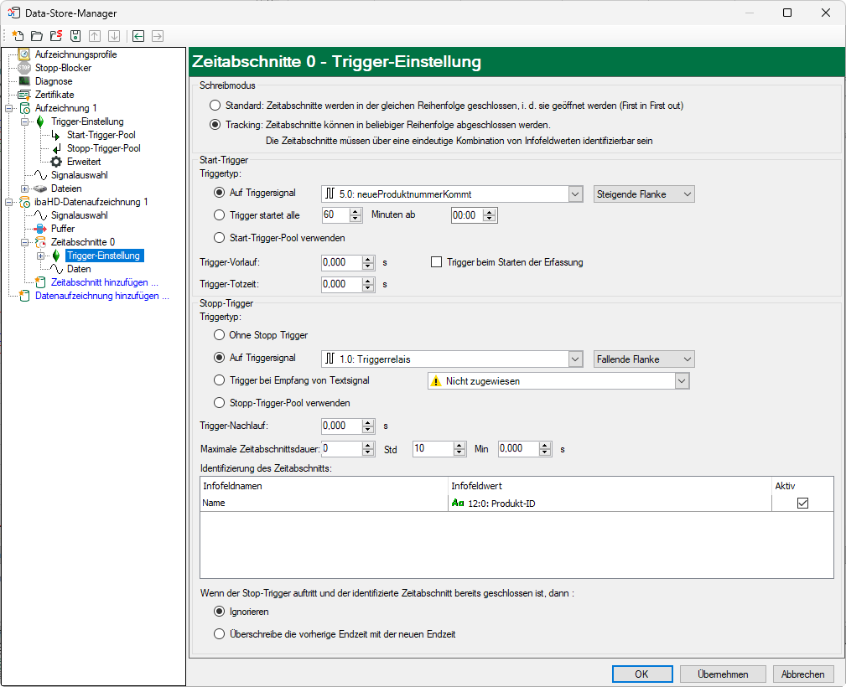Viewport: 846px width, 687px height.
Task: Select Start-Trigger-Pool in the tree
Action: coord(101,135)
